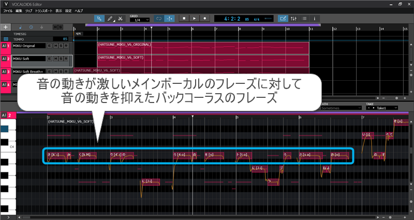Solo the MIKU Soft track

click(61, 58)
